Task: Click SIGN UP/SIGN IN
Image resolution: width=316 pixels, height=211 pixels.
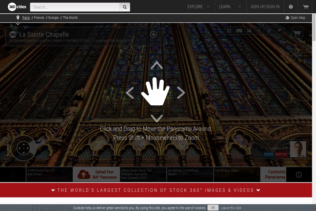Action: click(x=265, y=7)
